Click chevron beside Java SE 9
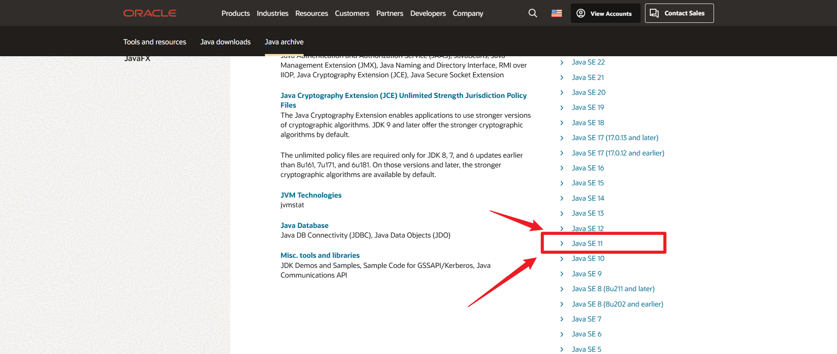Screen dimensions: 837x354 pyautogui.click(x=562, y=274)
